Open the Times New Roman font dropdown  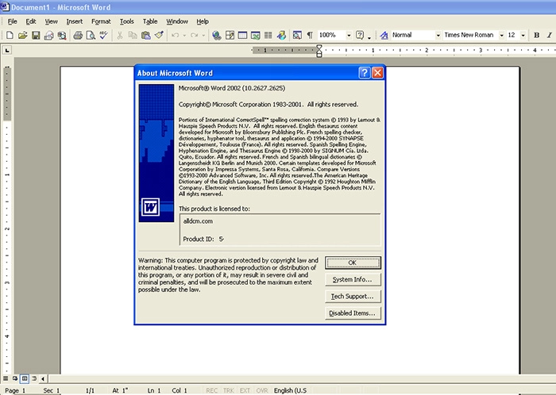[500, 36]
